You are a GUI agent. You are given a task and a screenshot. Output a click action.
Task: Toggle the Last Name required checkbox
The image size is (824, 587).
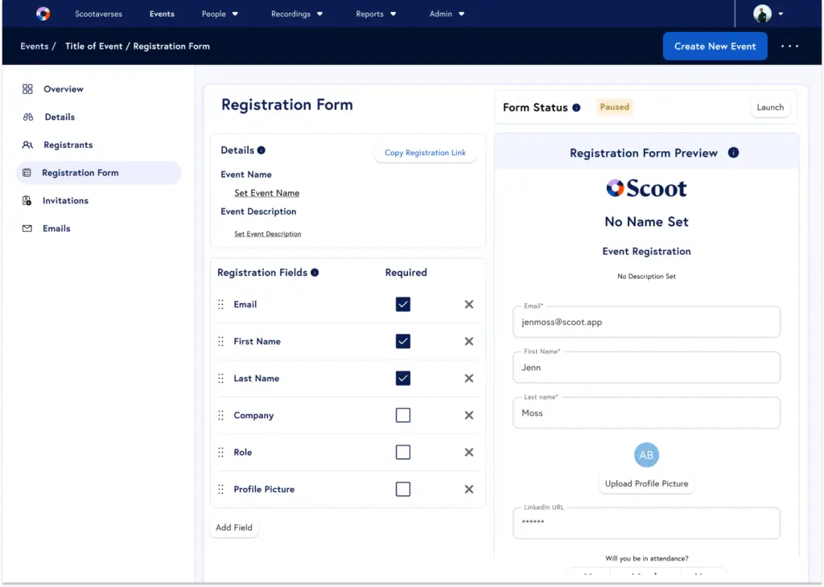tap(403, 379)
